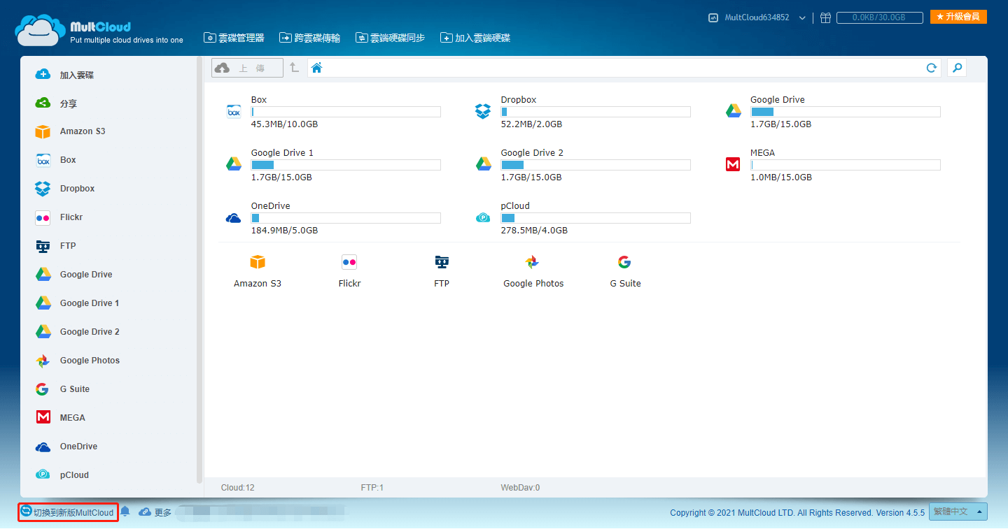The width and height of the screenshot is (1008, 529).
Task: Open the gift box icon in header
Action: pyautogui.click(x=825, y=17)
